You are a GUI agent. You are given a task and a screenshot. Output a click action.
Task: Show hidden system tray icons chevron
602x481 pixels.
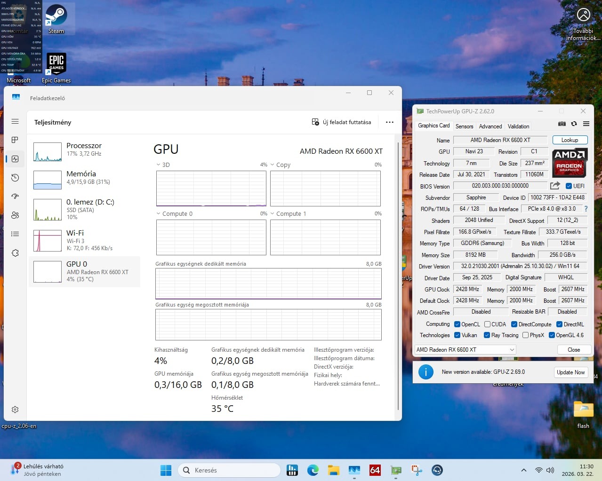pyautogui.click(x=523, y=470)
